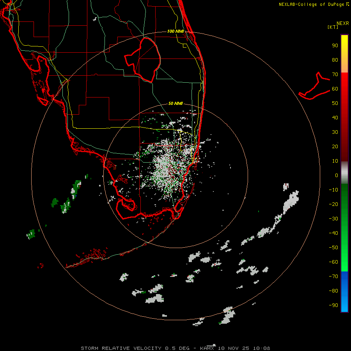Click the NEXR label above color scale
The width and height of the screenshot is (351, 351).
343,23
